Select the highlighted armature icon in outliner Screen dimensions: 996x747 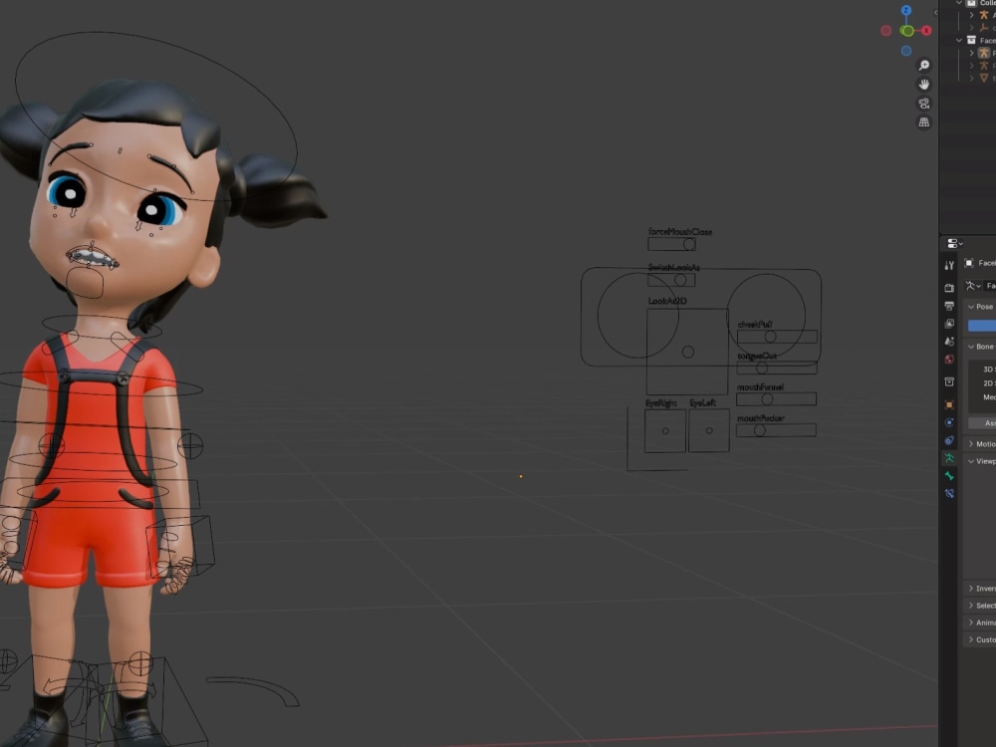pos(984,53)
